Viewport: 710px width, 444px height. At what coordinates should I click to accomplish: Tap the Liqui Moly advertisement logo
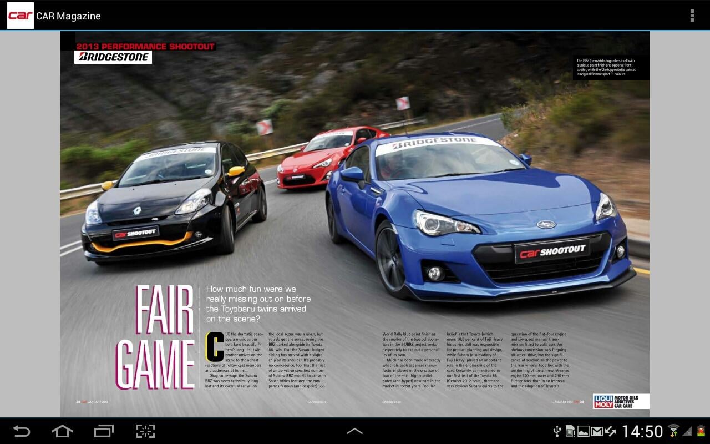621,401
